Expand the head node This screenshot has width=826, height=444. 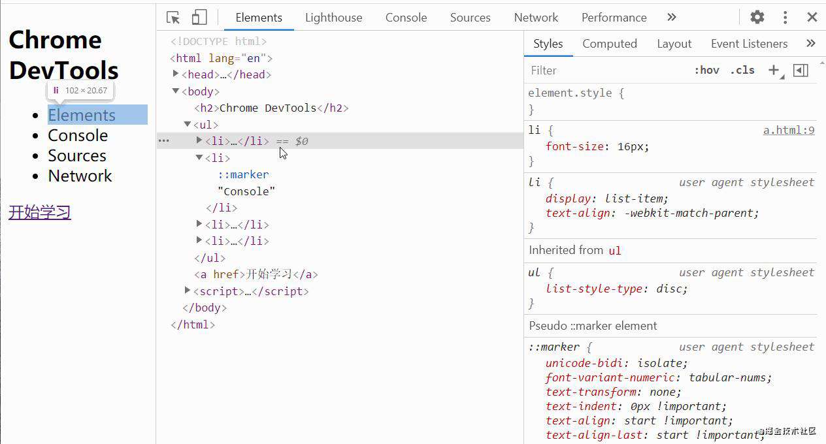pos(176,74)
